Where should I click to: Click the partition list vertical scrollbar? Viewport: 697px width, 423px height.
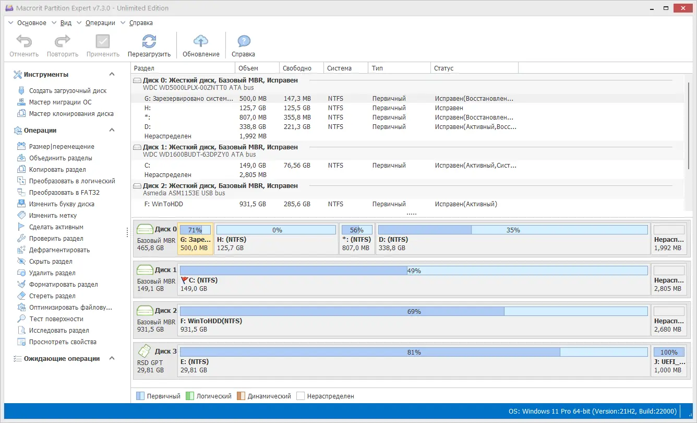(x=689, y=125)
